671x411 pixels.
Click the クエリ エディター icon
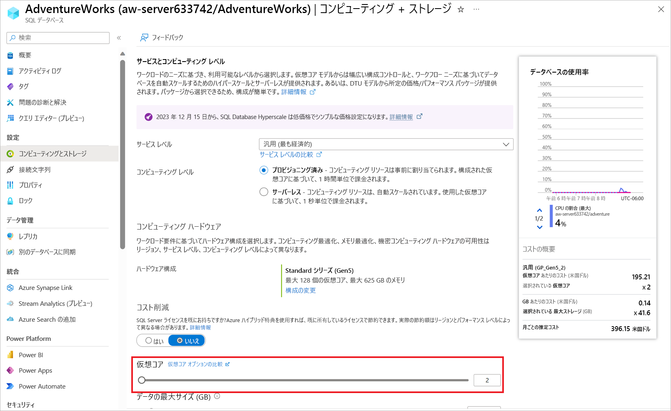pos(10,118)
